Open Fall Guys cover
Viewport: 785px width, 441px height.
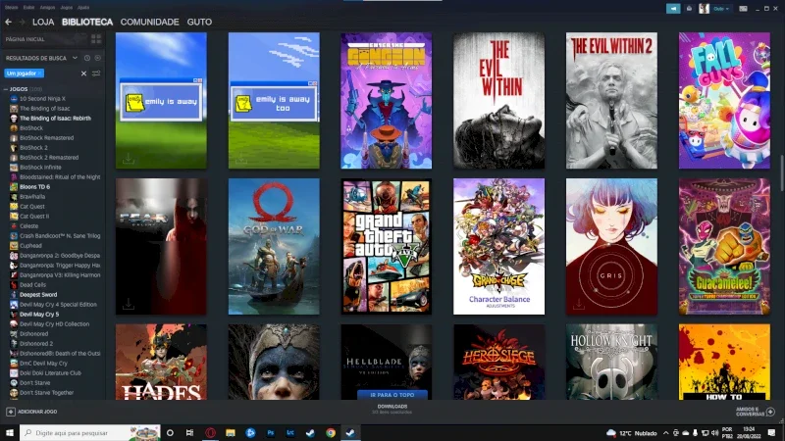(x=724, y=101)
